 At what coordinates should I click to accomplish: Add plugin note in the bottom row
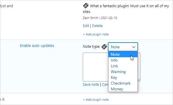coord(96,100)
